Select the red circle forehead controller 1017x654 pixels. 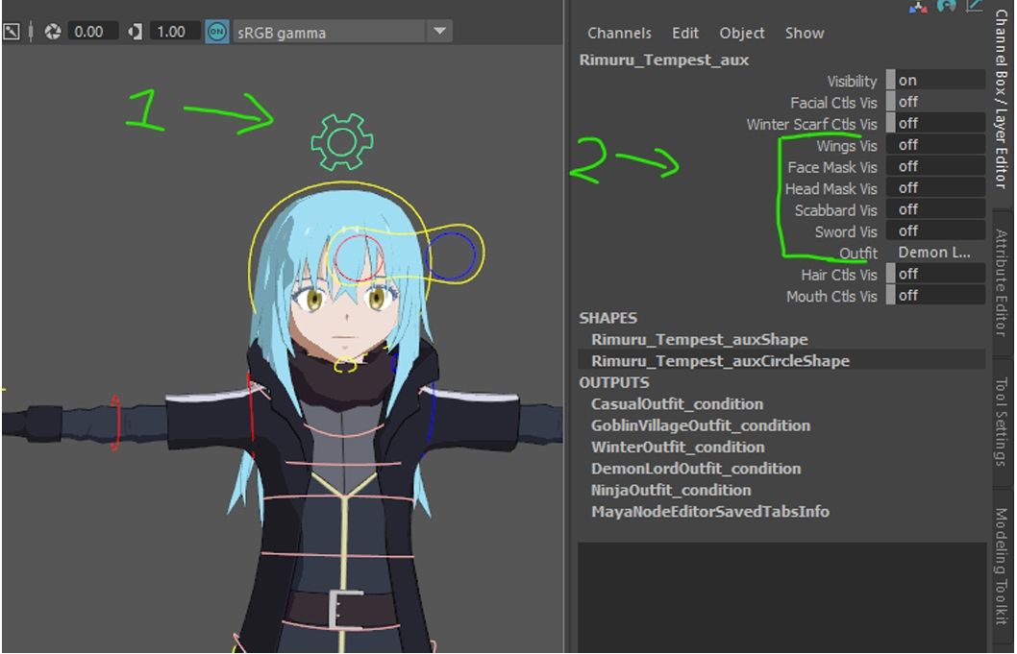point(359,256)
